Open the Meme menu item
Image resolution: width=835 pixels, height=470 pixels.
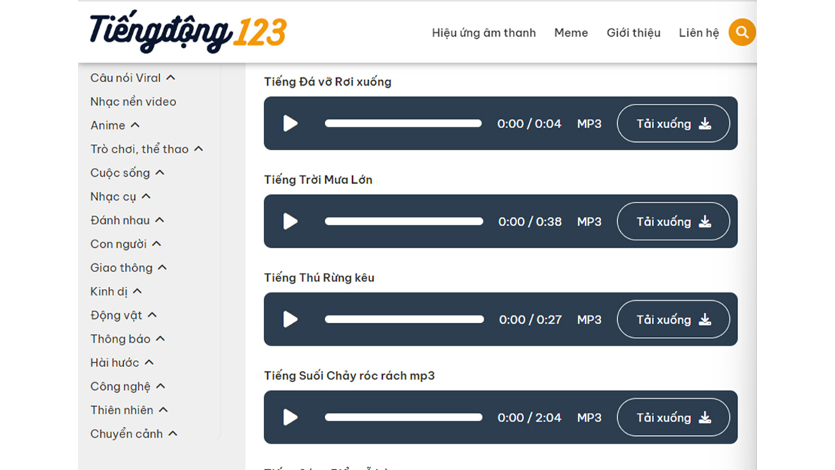[x=571, y=33]
